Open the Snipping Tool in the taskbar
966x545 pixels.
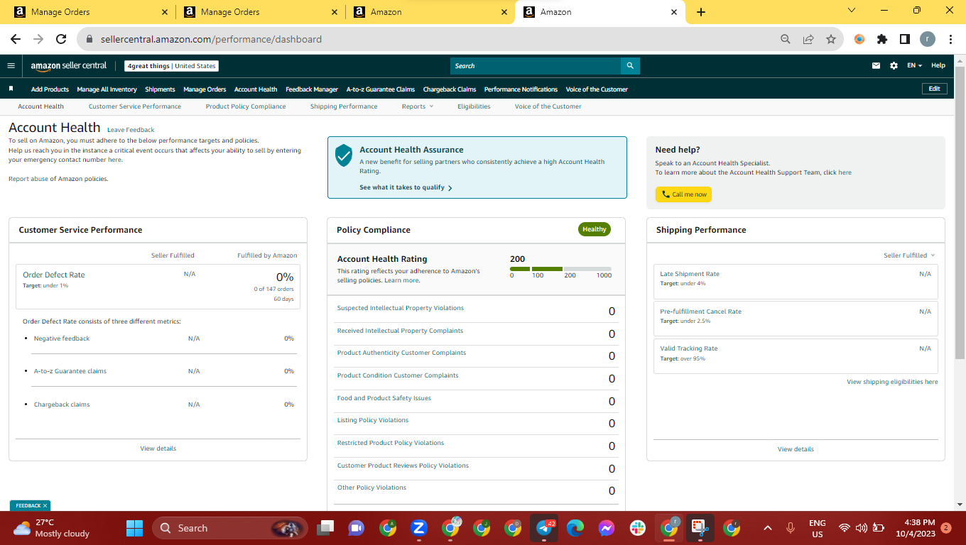pos(700,528)
